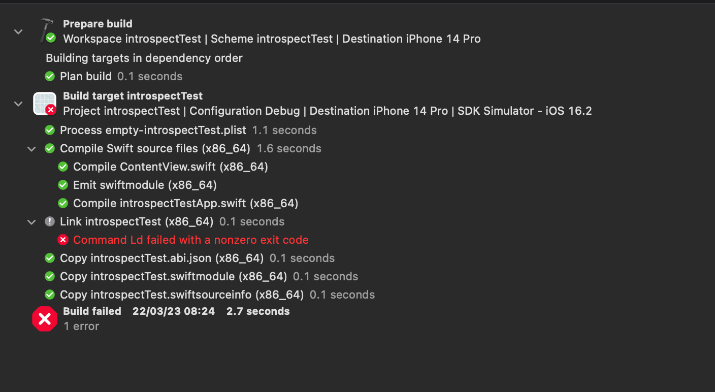715x392 pixels.
Task: Click the green checkmark on Plan build
Action: (x=49, y=76)
